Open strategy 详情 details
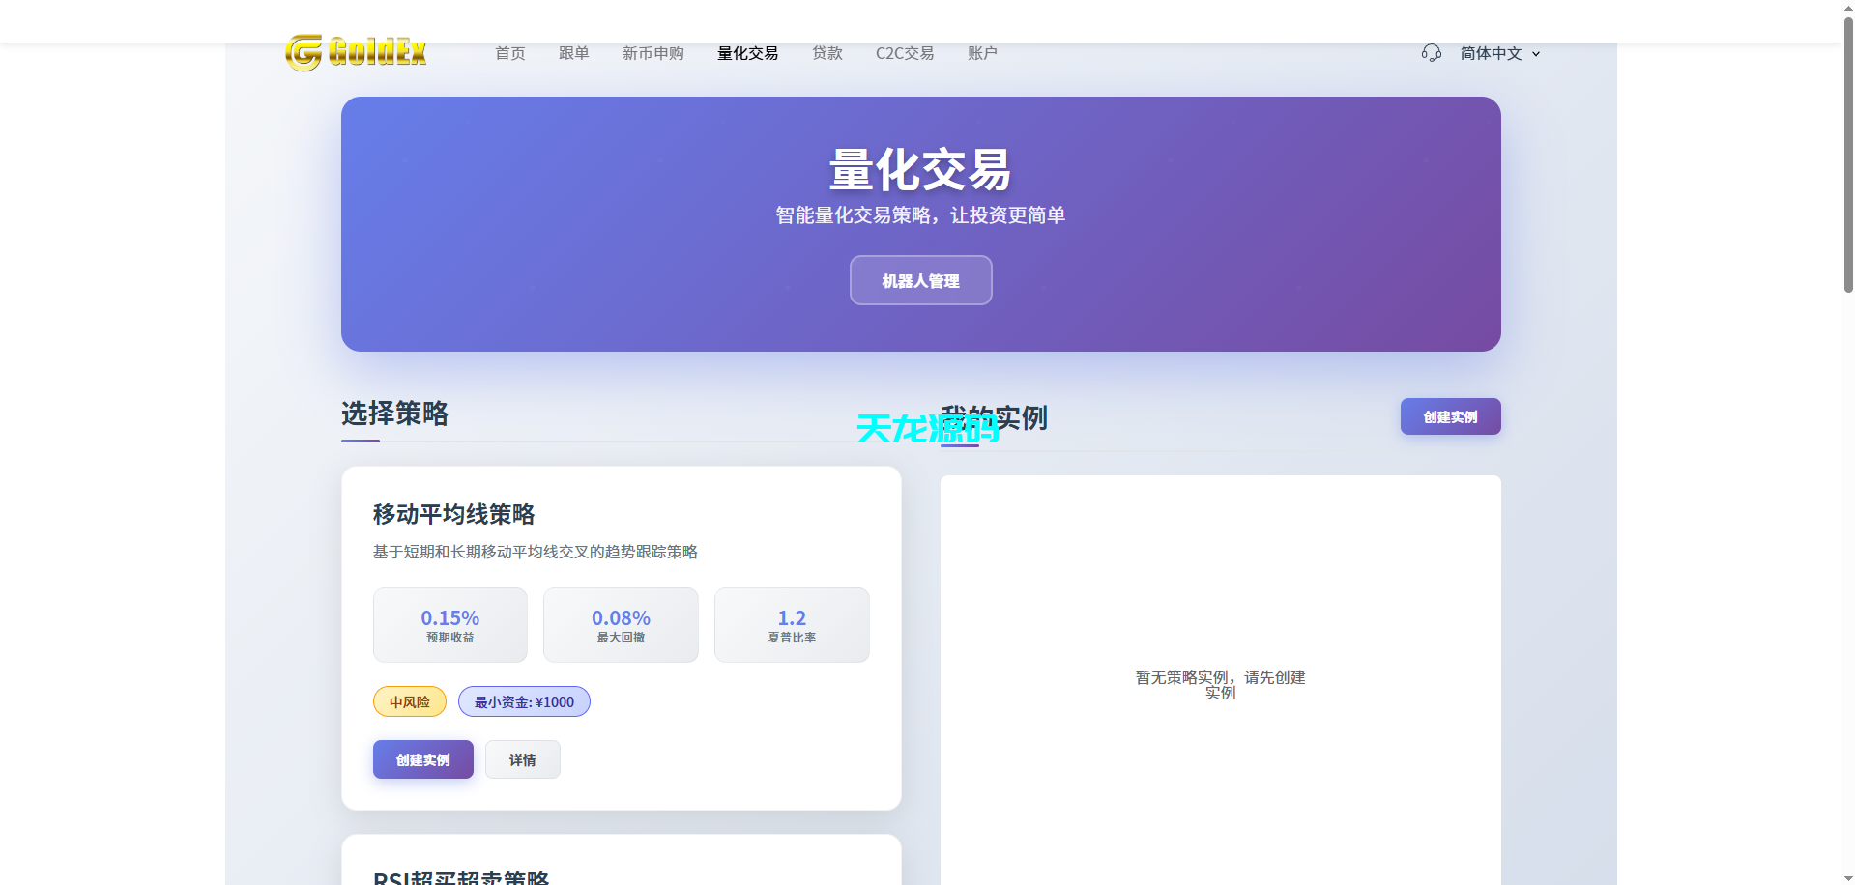This screenshot has height=885, width=1855. (522, 759)
